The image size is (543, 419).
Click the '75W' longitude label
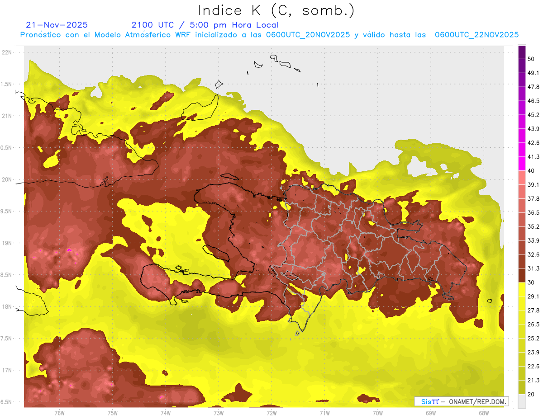pyautogui.click(x=113, y=413)
